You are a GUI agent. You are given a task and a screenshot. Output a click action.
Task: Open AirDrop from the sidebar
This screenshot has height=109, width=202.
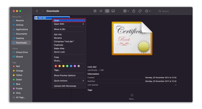(x=19, y=25)
